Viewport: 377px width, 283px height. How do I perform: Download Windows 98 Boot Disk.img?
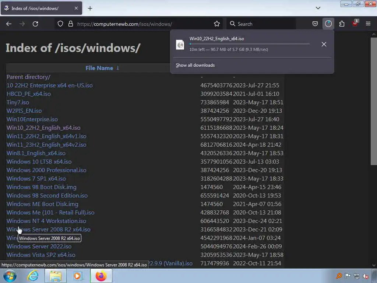click(41, 187)
